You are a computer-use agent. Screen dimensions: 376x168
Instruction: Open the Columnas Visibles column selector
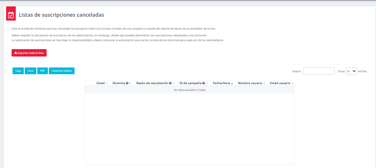pos(62,71)
